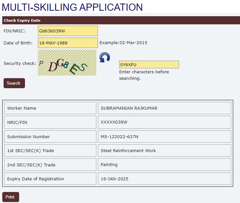The height and width of the screenshot is (203, 240).
Task: Click the Enter characters before searching hint
Action: point(144,75)
